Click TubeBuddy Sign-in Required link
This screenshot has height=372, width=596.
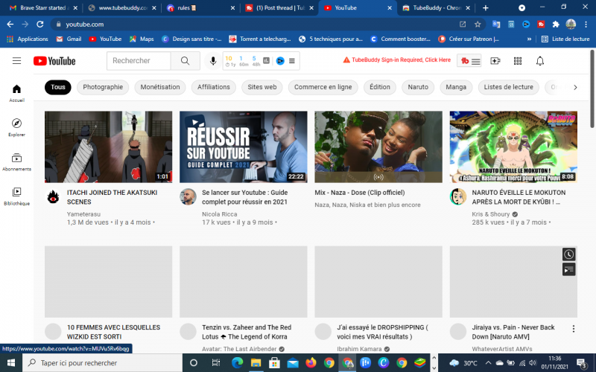(396, 60)
